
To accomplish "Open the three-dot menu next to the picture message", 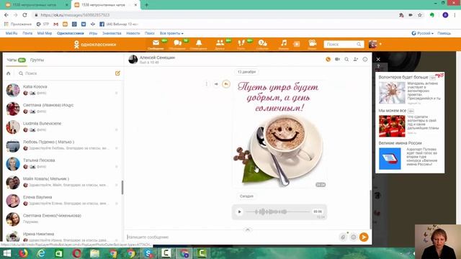I will point(207,84).
